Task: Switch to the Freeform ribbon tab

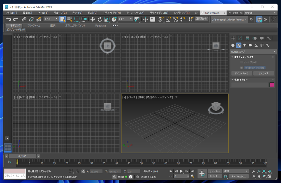Action: 34,26
